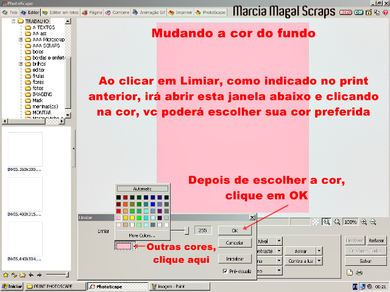This screenshot has width=390, height=292.
Task: Switch to Animação Gif tab
Action: 149,12
